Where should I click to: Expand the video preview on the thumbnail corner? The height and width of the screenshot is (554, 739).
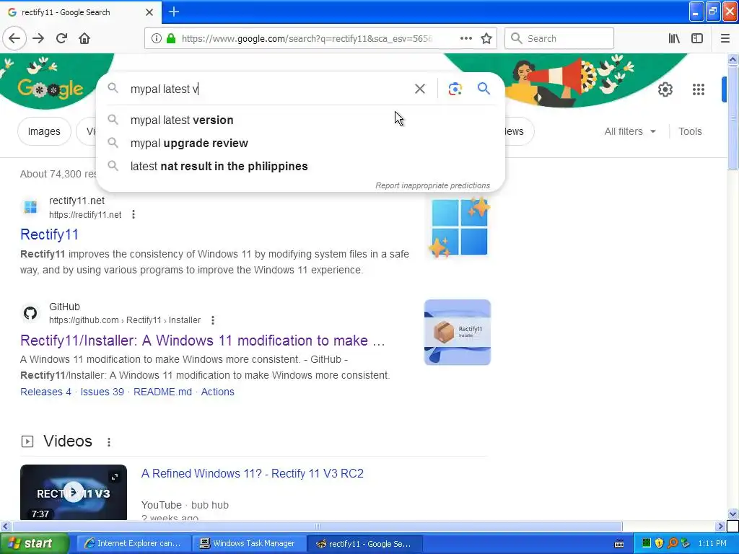click(115, 477)
